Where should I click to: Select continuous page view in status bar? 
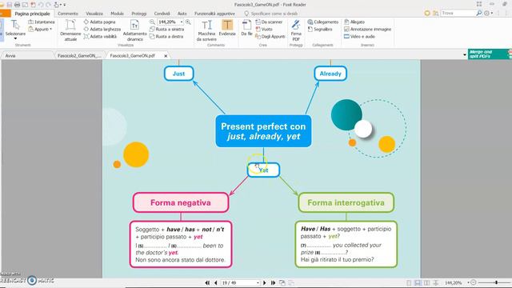coord(418,282)
